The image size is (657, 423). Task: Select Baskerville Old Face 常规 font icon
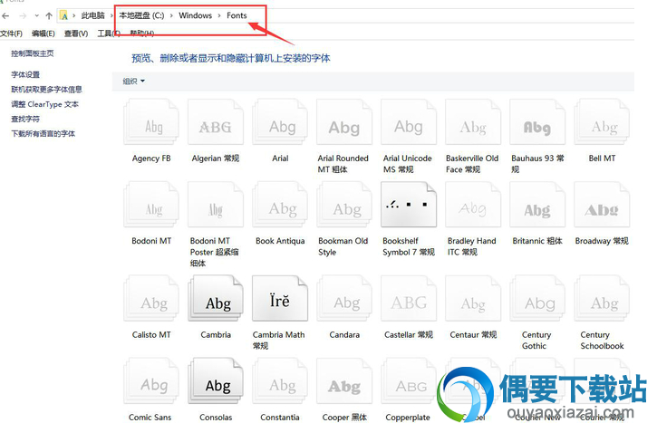(x=473, y=122)
